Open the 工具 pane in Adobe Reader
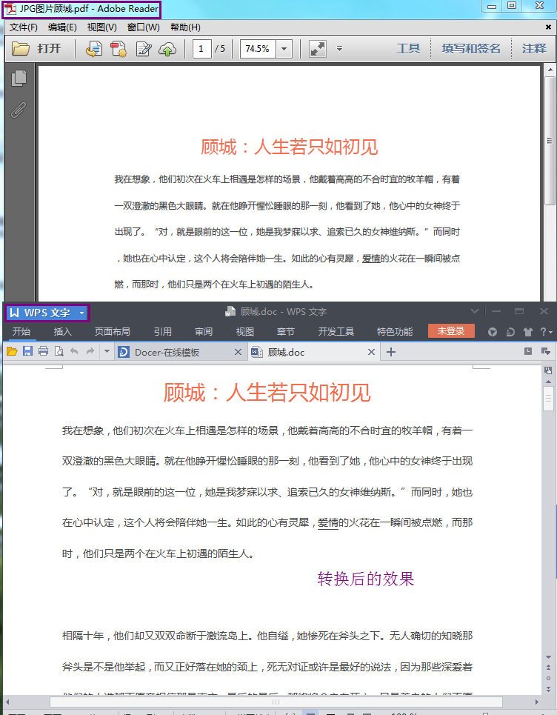Viewport: 557px width, 715px height. pos(408,48)
